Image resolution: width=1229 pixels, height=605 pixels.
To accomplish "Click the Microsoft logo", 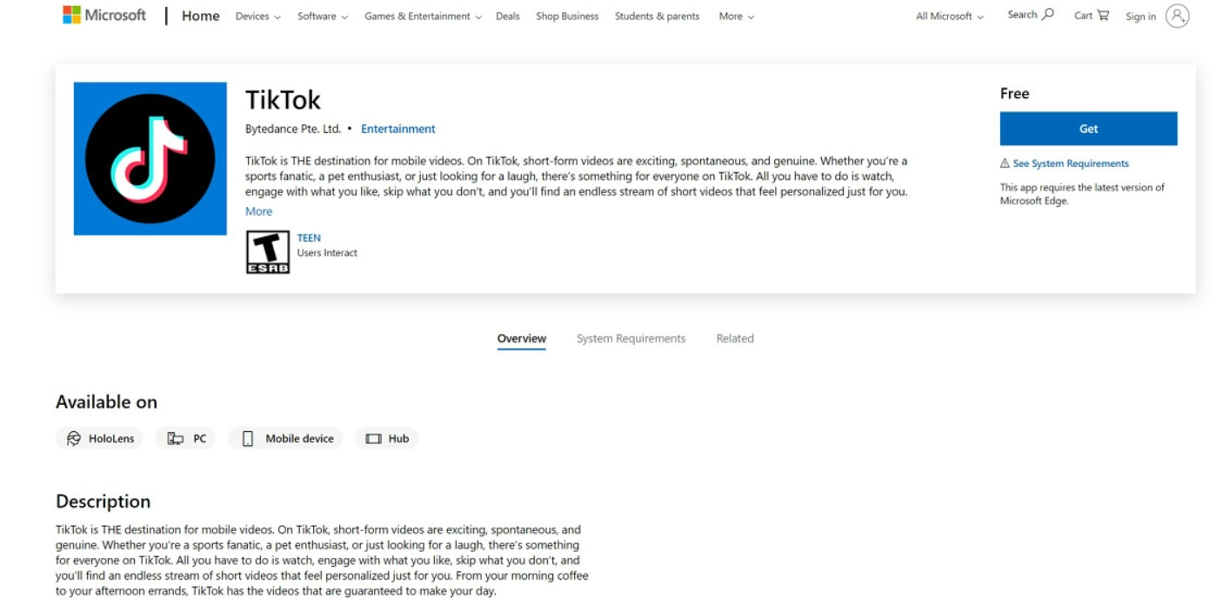I will [x=104, y=15].
